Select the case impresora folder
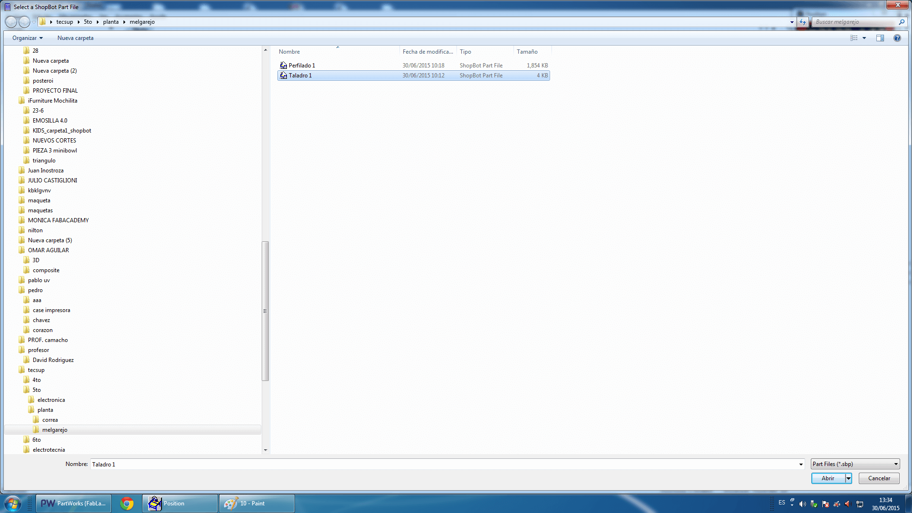912x513 pixels. [x=51, y=310]
